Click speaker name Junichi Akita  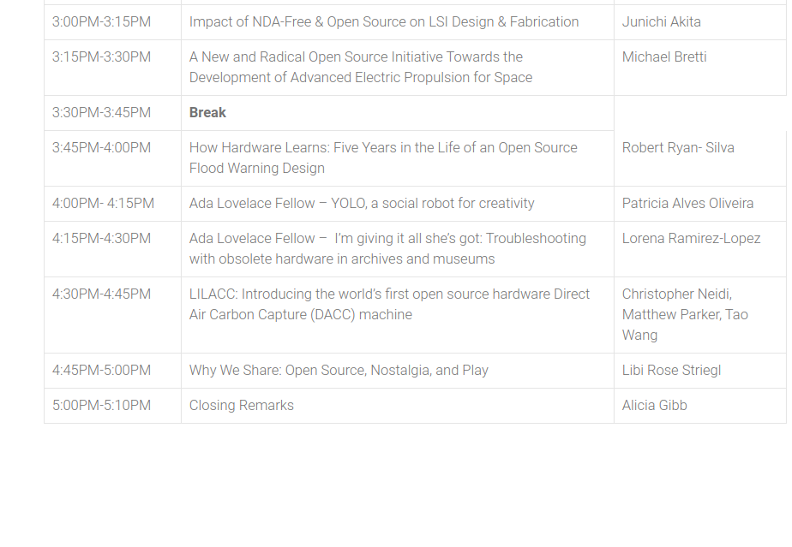[x=661, y=22]
